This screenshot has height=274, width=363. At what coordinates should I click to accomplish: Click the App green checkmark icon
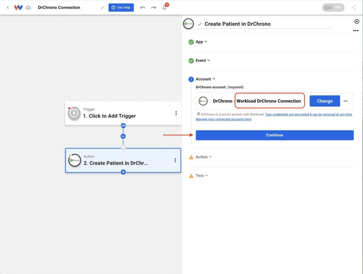point(191,42)
